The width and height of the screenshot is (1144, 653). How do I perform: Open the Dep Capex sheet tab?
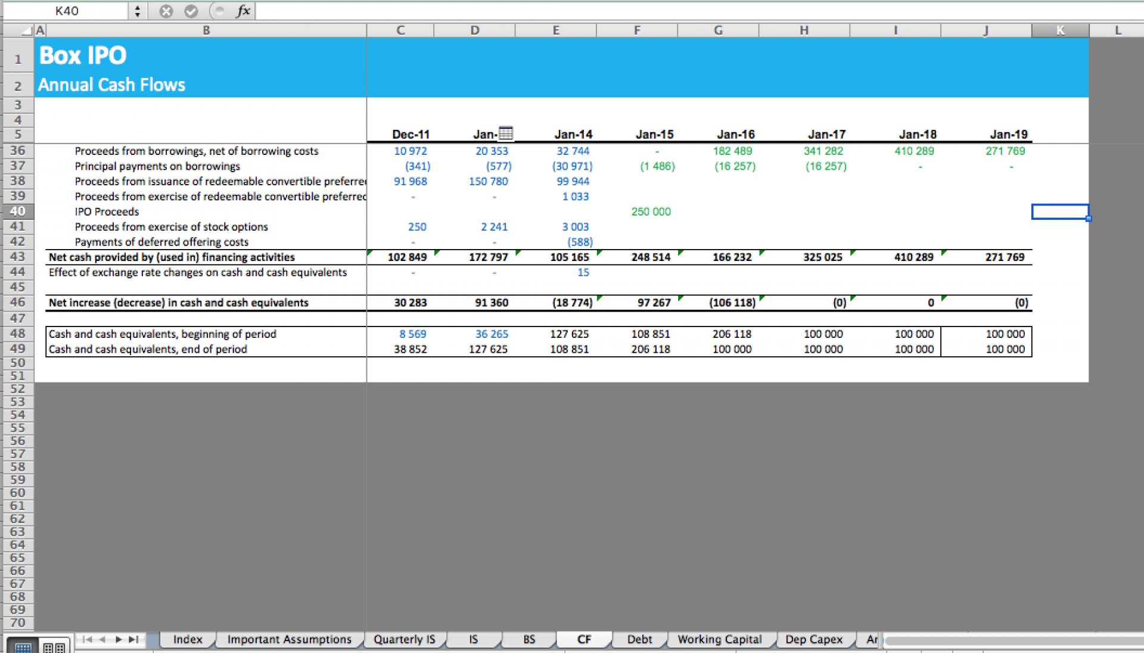(x=814, y=639)
